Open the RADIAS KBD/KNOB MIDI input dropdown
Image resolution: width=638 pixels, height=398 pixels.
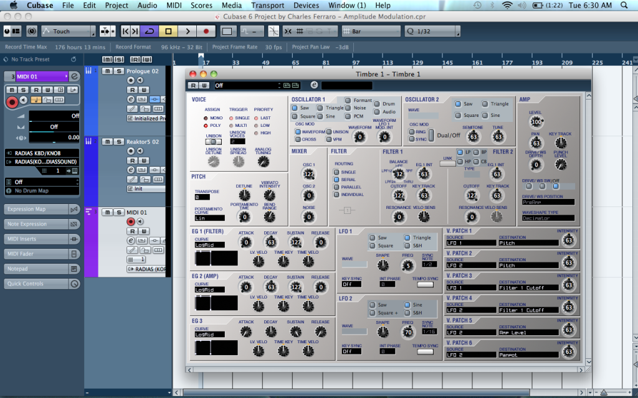(x=42, y=153)
